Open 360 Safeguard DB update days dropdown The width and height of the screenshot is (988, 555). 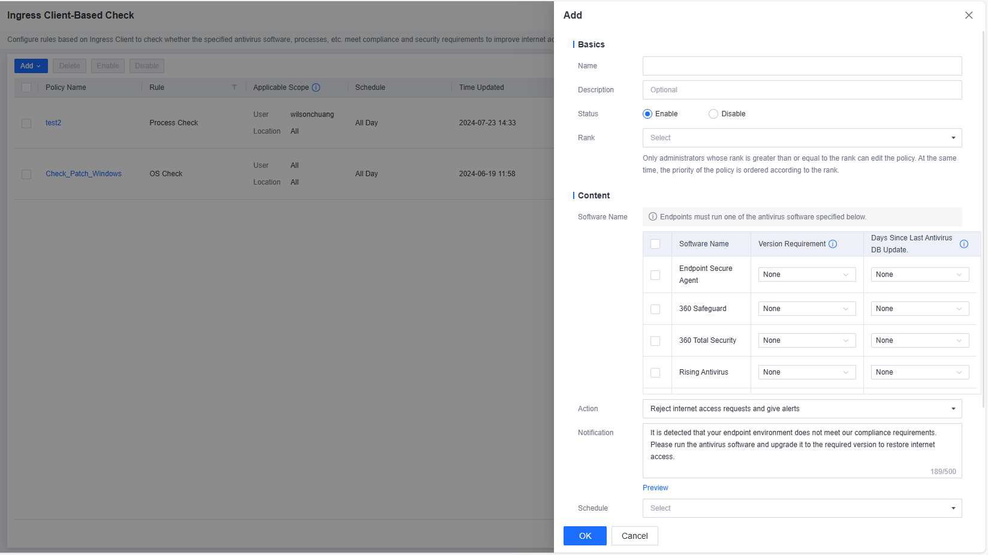click(920, 309)
